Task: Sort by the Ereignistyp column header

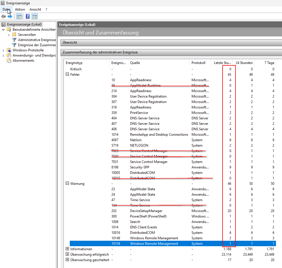Action: [x=87, y=63]
